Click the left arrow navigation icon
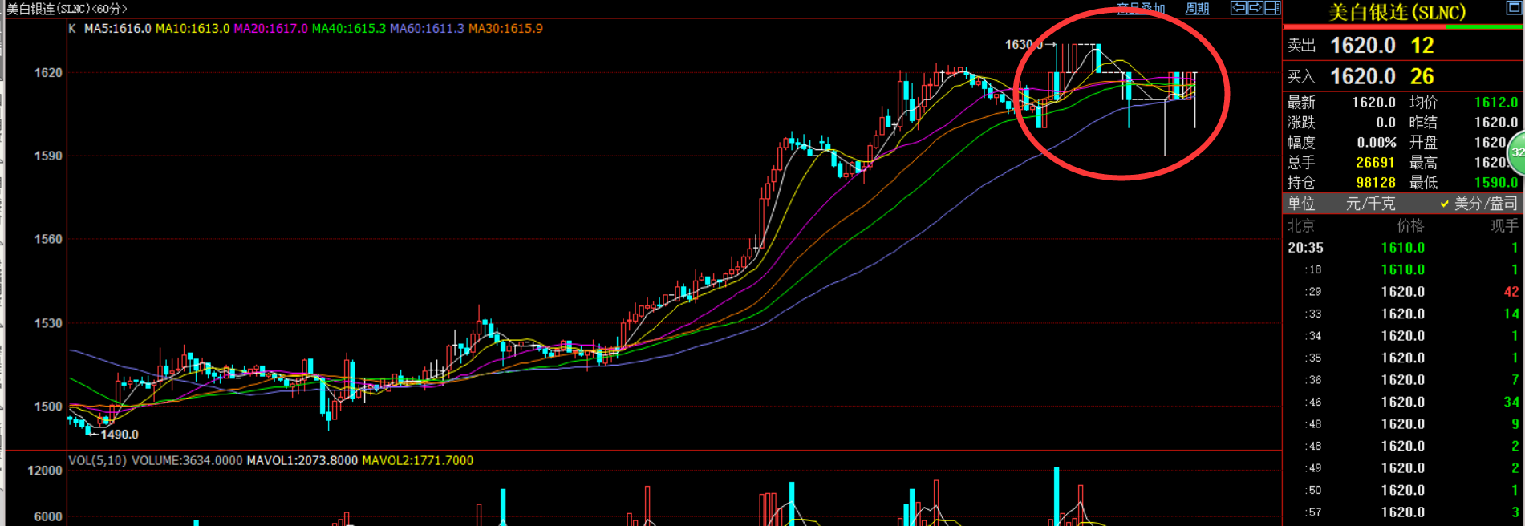 [1239, 8]
